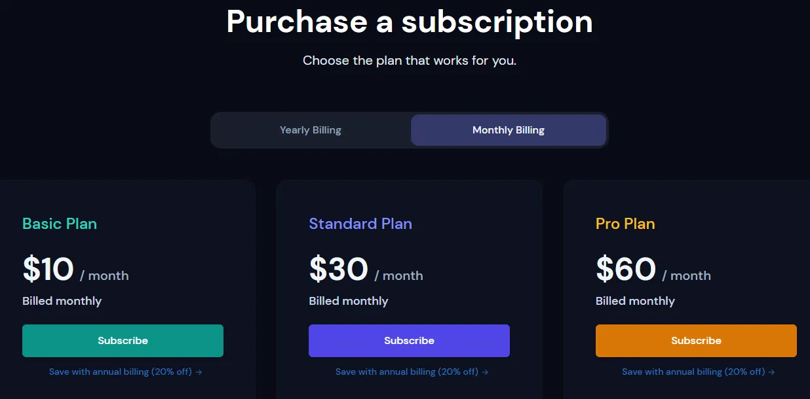This screenshot has width=810, height=399.
Task: Select the Monthly Billing option
Action: pos(509,130)
